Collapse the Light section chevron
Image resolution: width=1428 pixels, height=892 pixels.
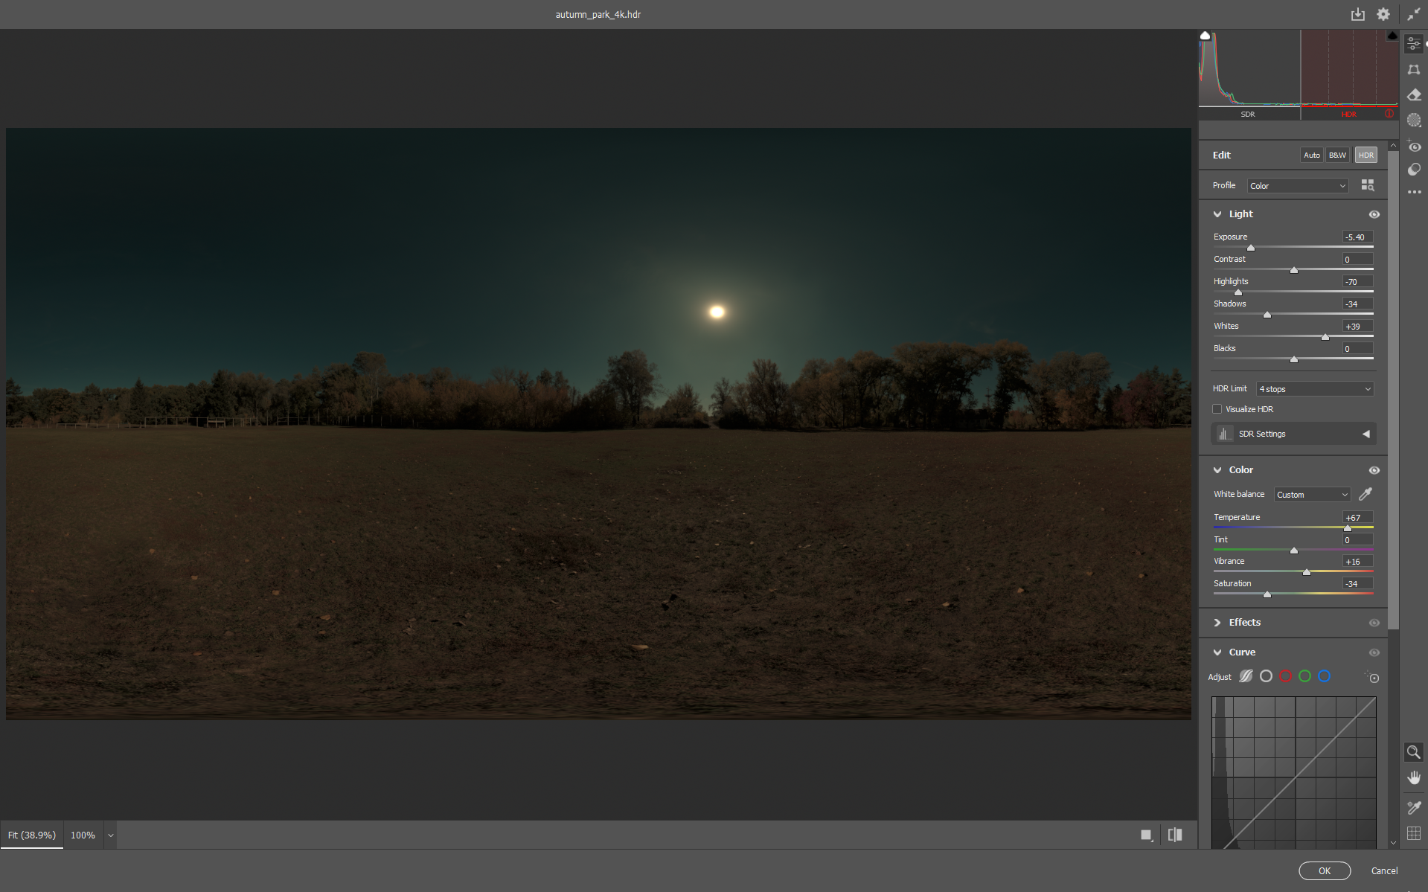[1217, 214]
